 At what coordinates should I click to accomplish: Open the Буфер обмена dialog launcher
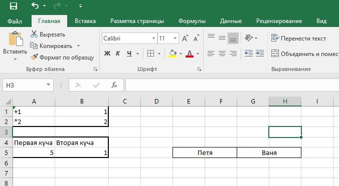(95, 69)
